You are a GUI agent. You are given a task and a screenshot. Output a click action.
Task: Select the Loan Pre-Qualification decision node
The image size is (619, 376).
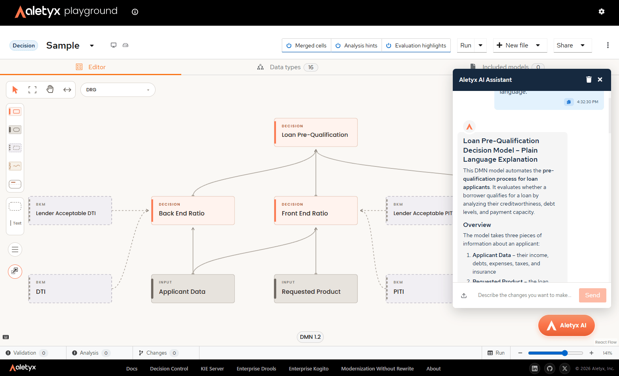pos(316,132)
